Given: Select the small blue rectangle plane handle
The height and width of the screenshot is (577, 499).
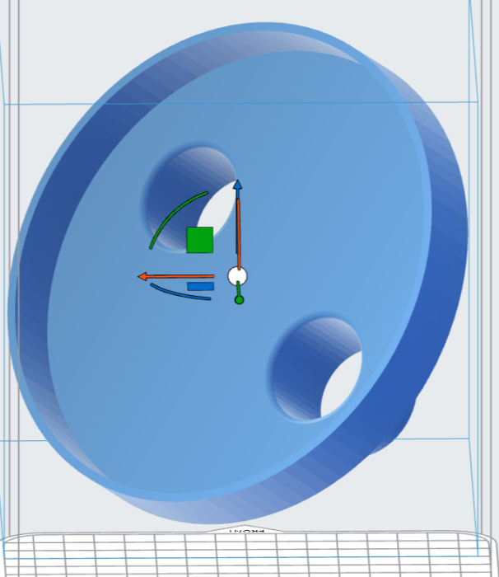Looking at the screenshot, I should 200,286.
